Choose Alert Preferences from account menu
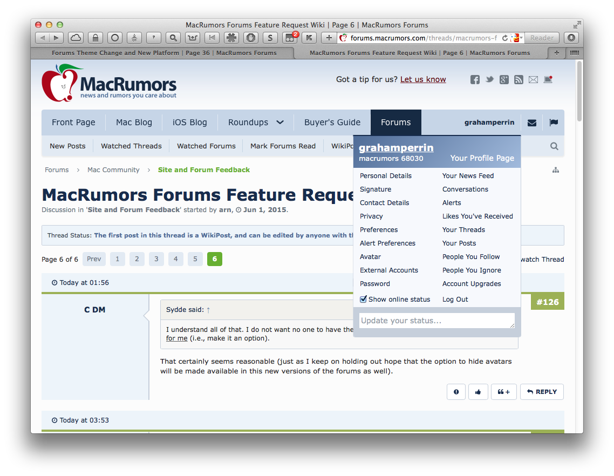Viewport: 614px width, 476px height. click(388, 243)
